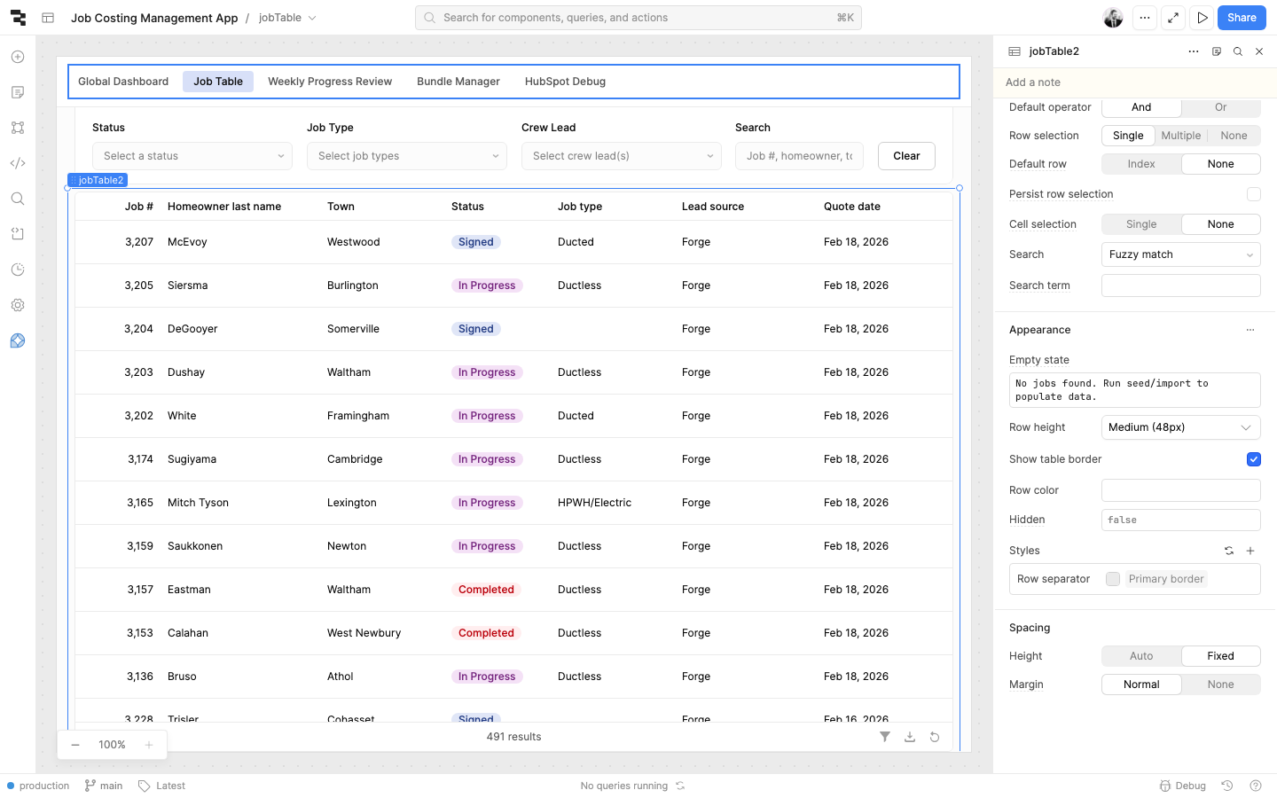Viewport: 1277px width, 798px height.
Task: Open the Status filter dropdown
Action: click(192, 156)
